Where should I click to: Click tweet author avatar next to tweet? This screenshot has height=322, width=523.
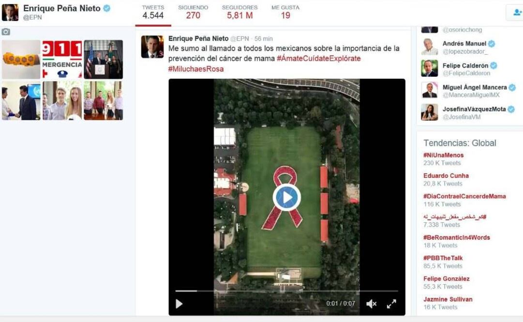(x=152, y=46)
